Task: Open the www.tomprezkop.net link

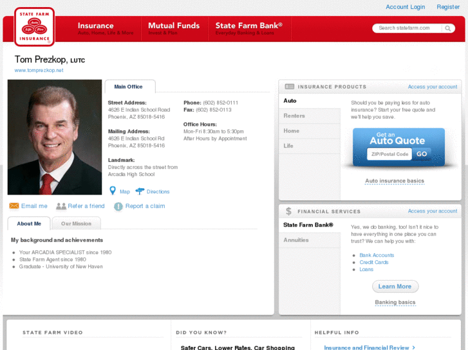Action: (x=39, y=70)
